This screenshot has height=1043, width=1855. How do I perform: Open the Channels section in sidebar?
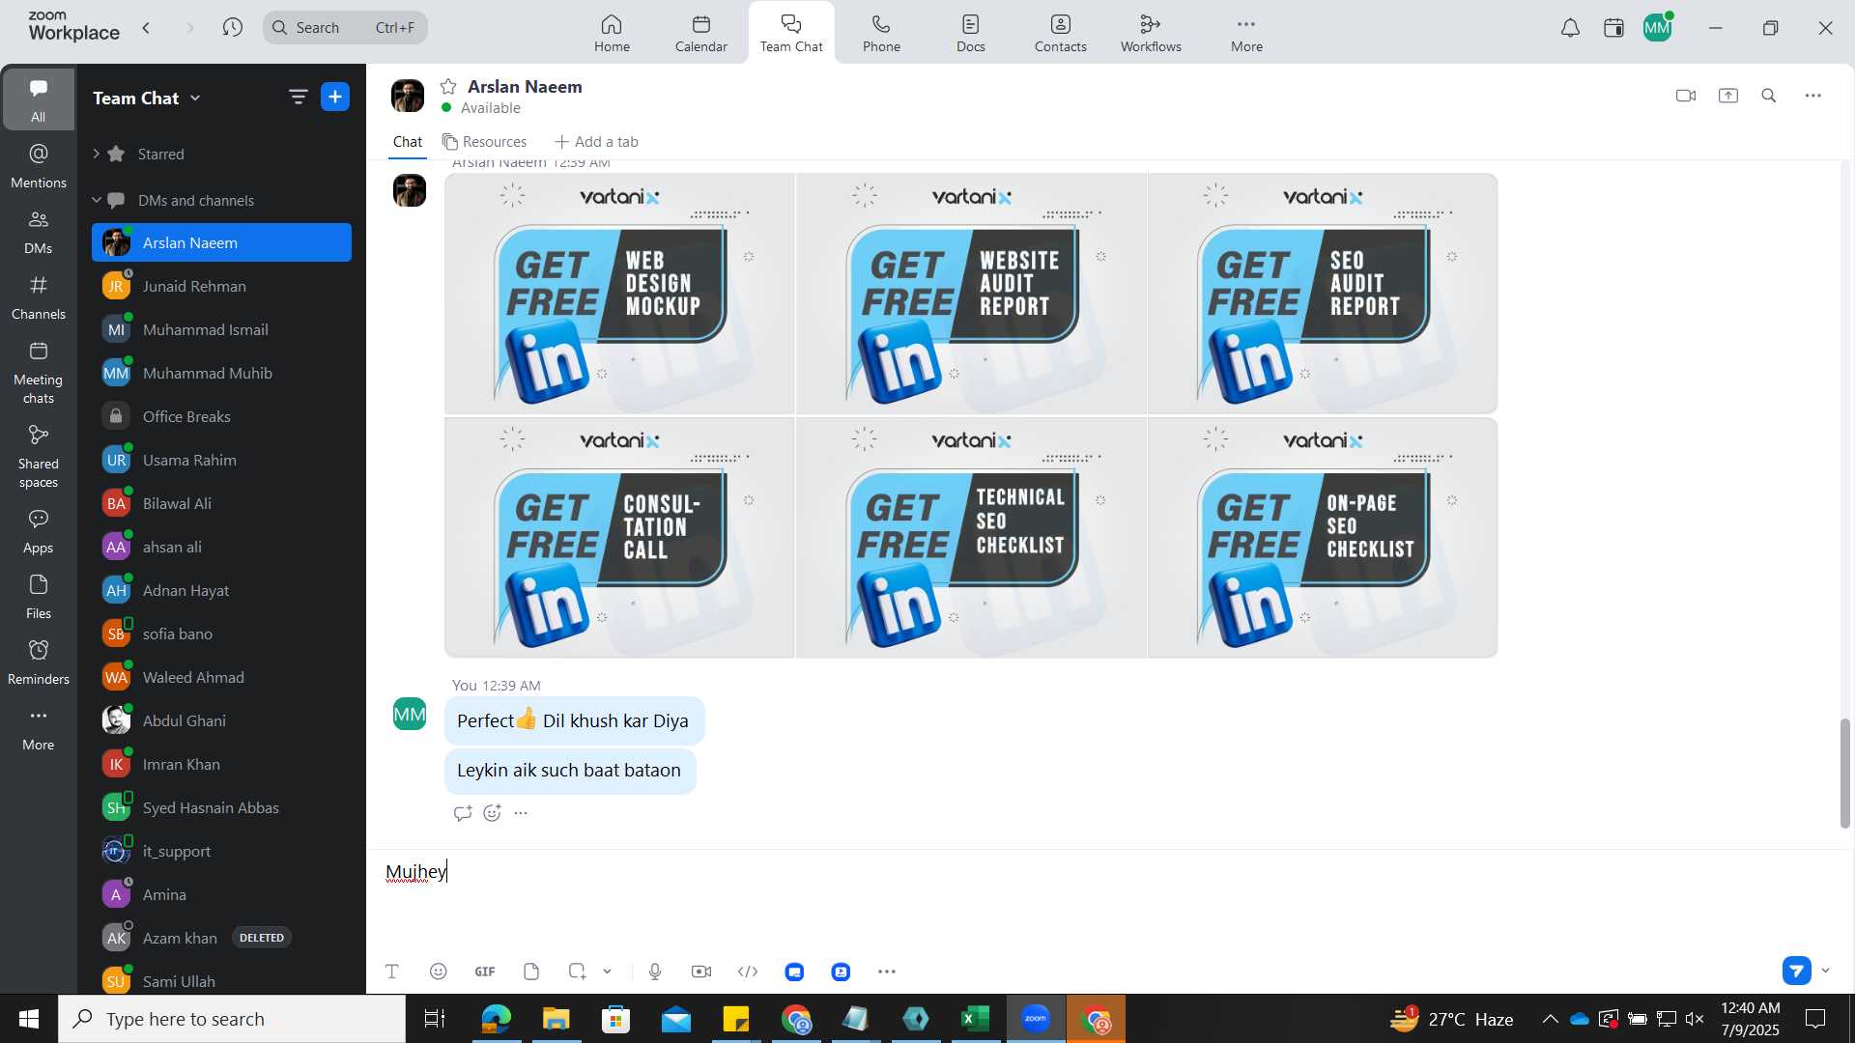(39, 297)
